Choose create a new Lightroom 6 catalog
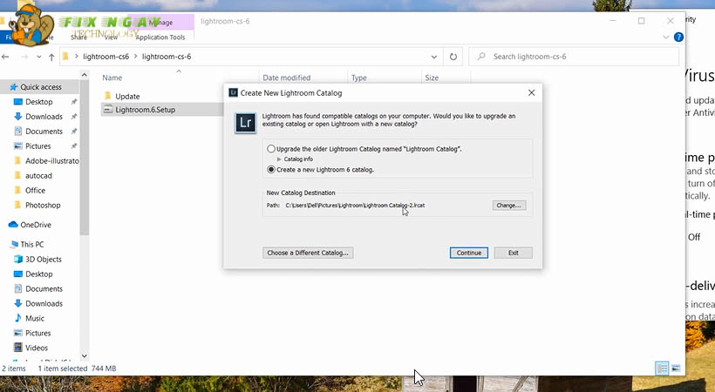 coord(271,170)
